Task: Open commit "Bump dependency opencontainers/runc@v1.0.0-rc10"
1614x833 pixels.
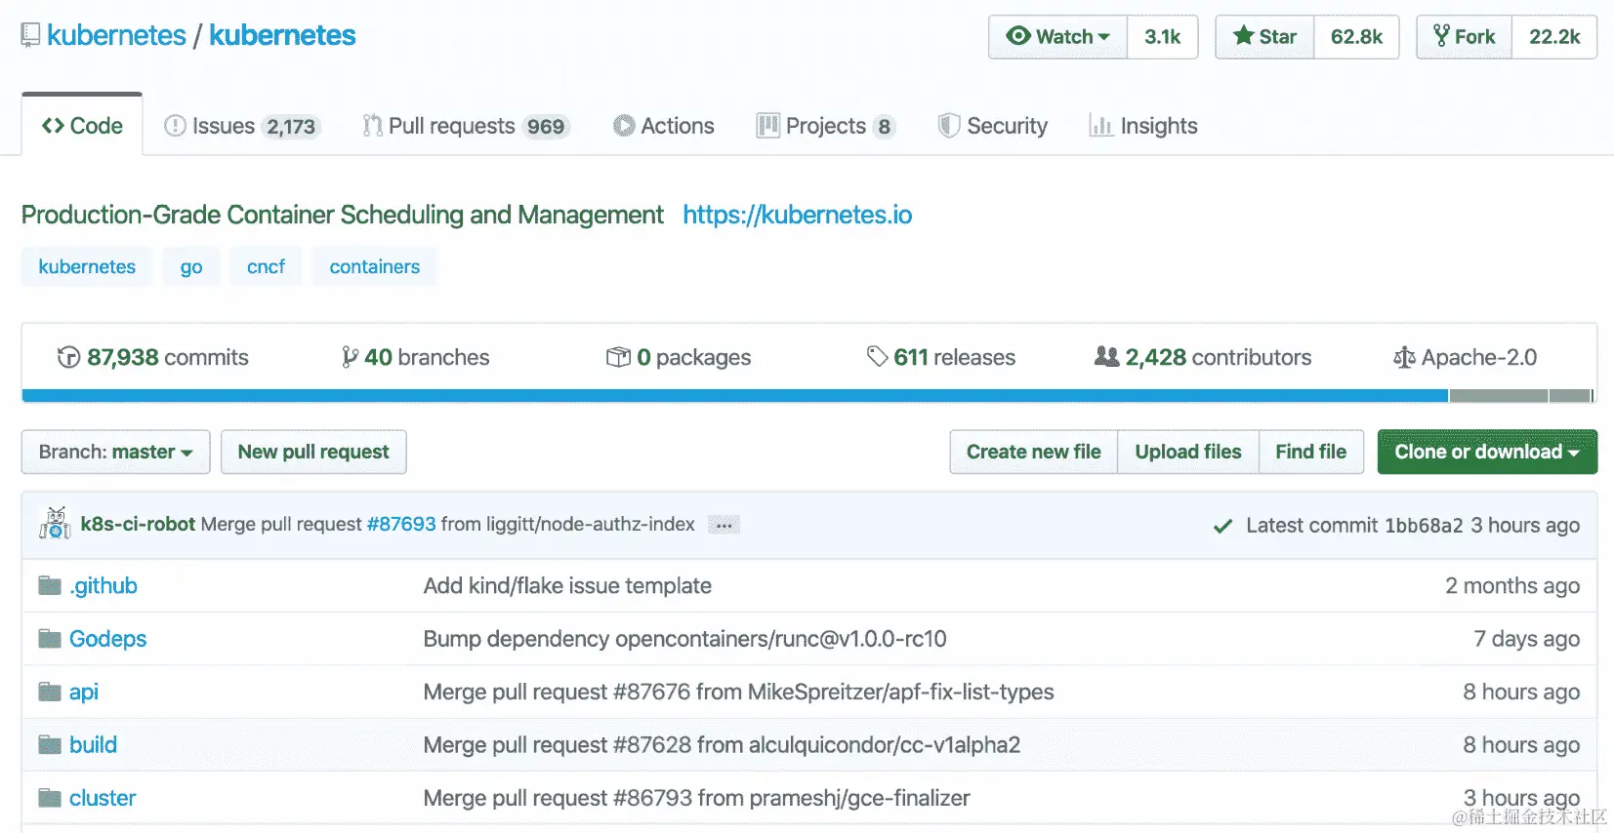Action: 684,639
